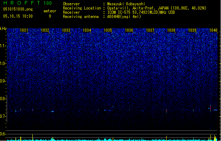Click the 1037 time marker
The height and width of the screenshot is (141, 221).
click(150, 30)
